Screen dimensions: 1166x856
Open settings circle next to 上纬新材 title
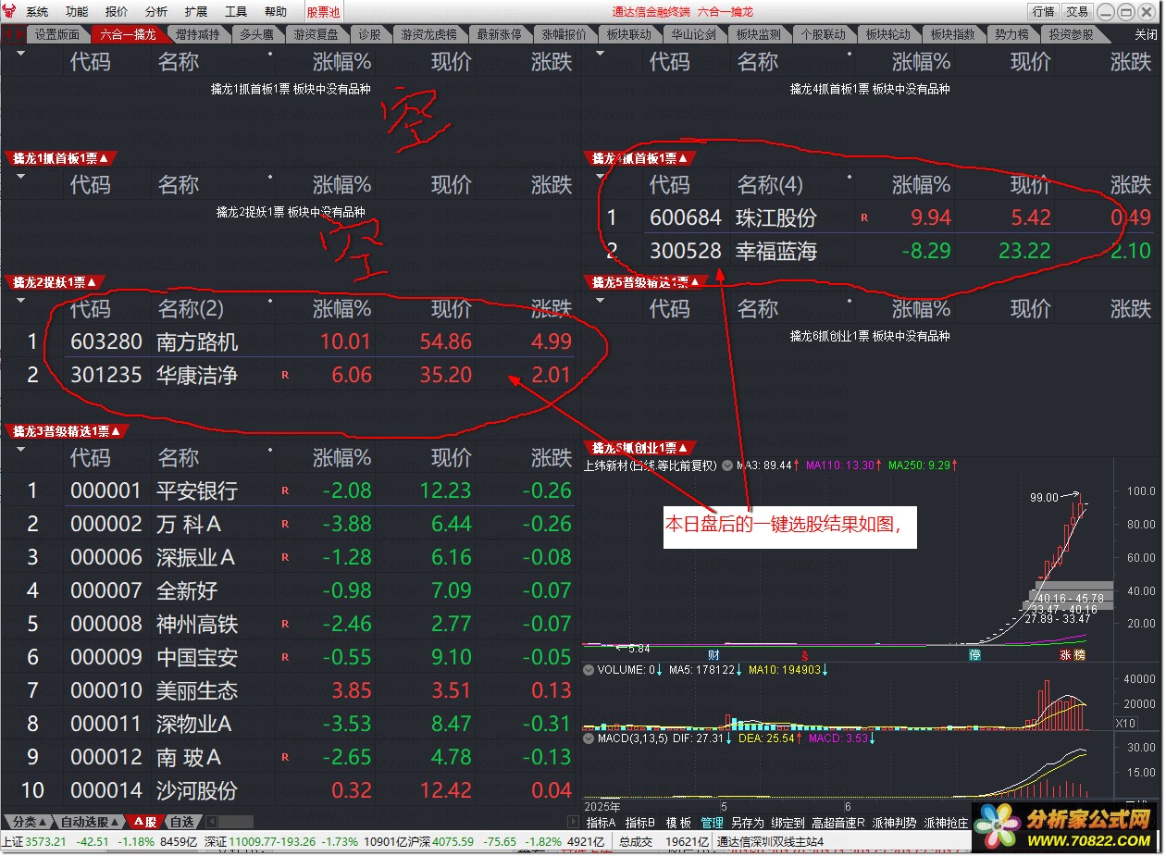(x=727, y=465)
